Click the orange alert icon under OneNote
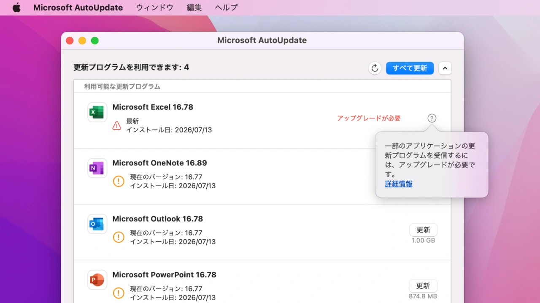 [119, 181]
